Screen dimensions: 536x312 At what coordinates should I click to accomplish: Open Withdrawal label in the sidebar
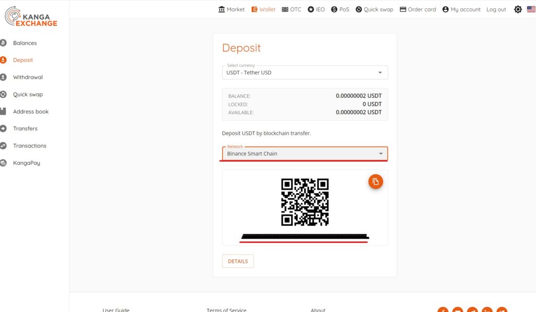[28, 77]
